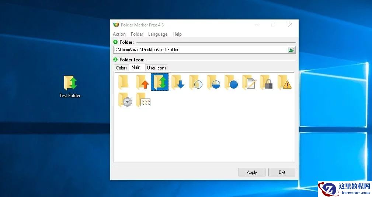Pick the full blue circle folder icon
This screenshot has height=197, width=372.
(x=231, y=82)
